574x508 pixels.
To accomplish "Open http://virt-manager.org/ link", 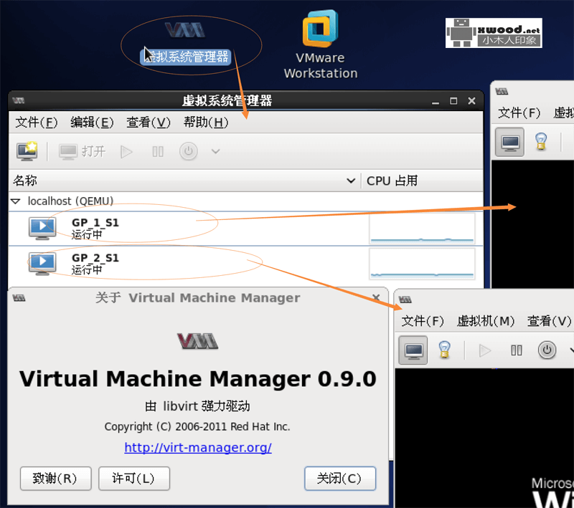I will click(198, 447).
